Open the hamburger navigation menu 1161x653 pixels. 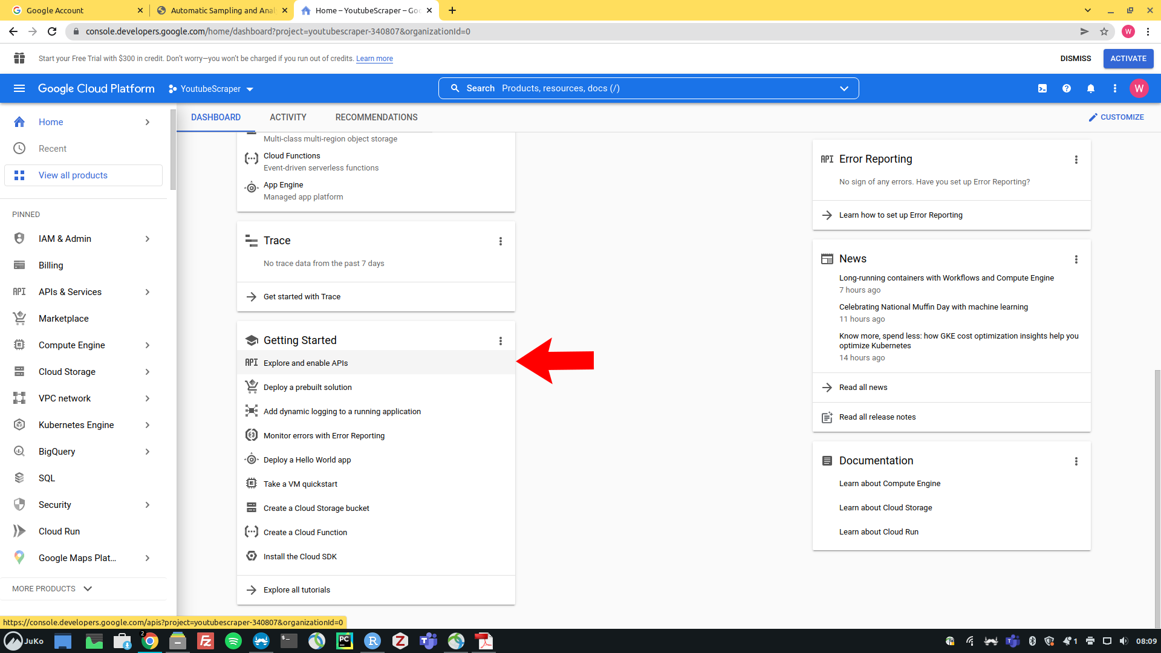coord(19,88)
